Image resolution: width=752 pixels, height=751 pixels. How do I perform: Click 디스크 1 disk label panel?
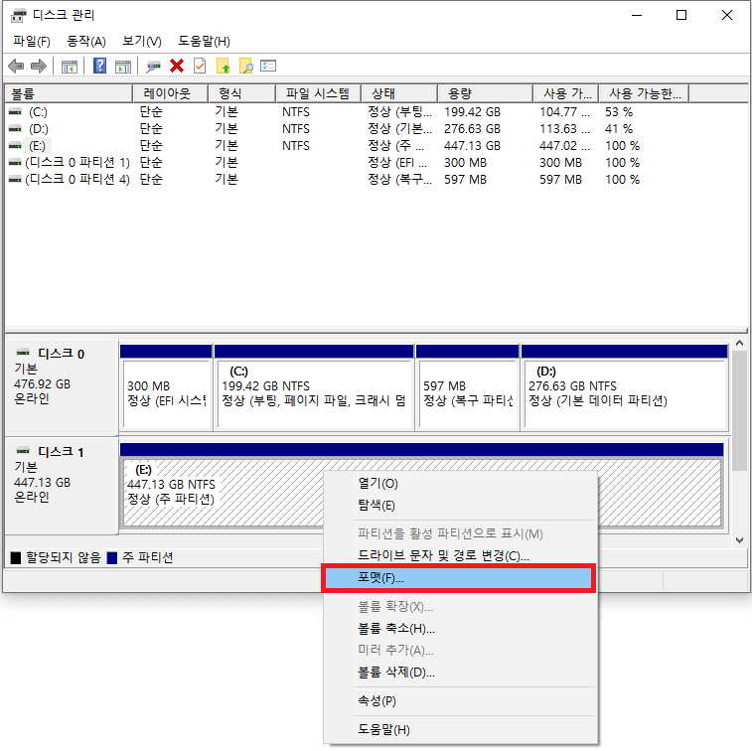tap(62, 486)
